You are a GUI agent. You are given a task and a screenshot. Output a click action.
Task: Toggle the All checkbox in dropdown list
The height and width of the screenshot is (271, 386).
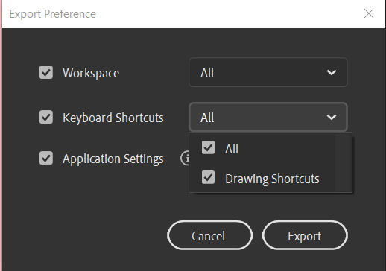208,147
